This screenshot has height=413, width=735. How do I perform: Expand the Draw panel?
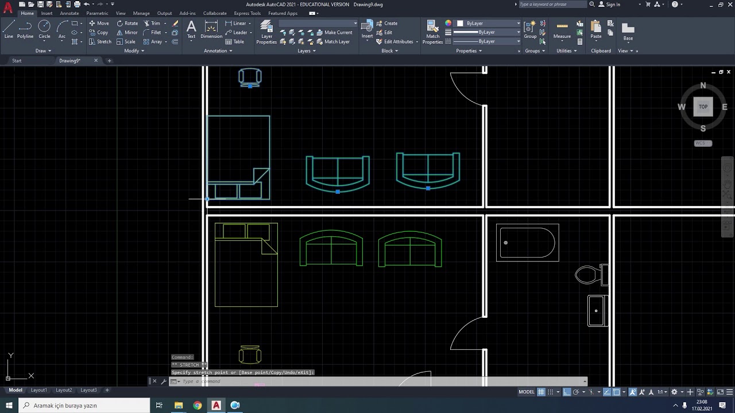click(x=43, y=50)
